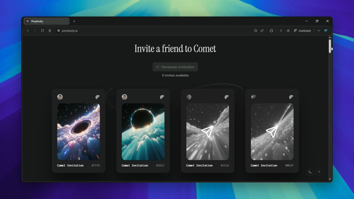This screenshot has height=199, width=354.
Task: Click invitation code text #ZSI2
Action: [160, 166]
